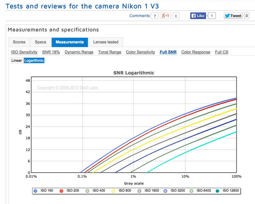The width and height of the screenshot is (255, 204).
Task: Switch the chart to Linear scale
Action: click(17, 60)
